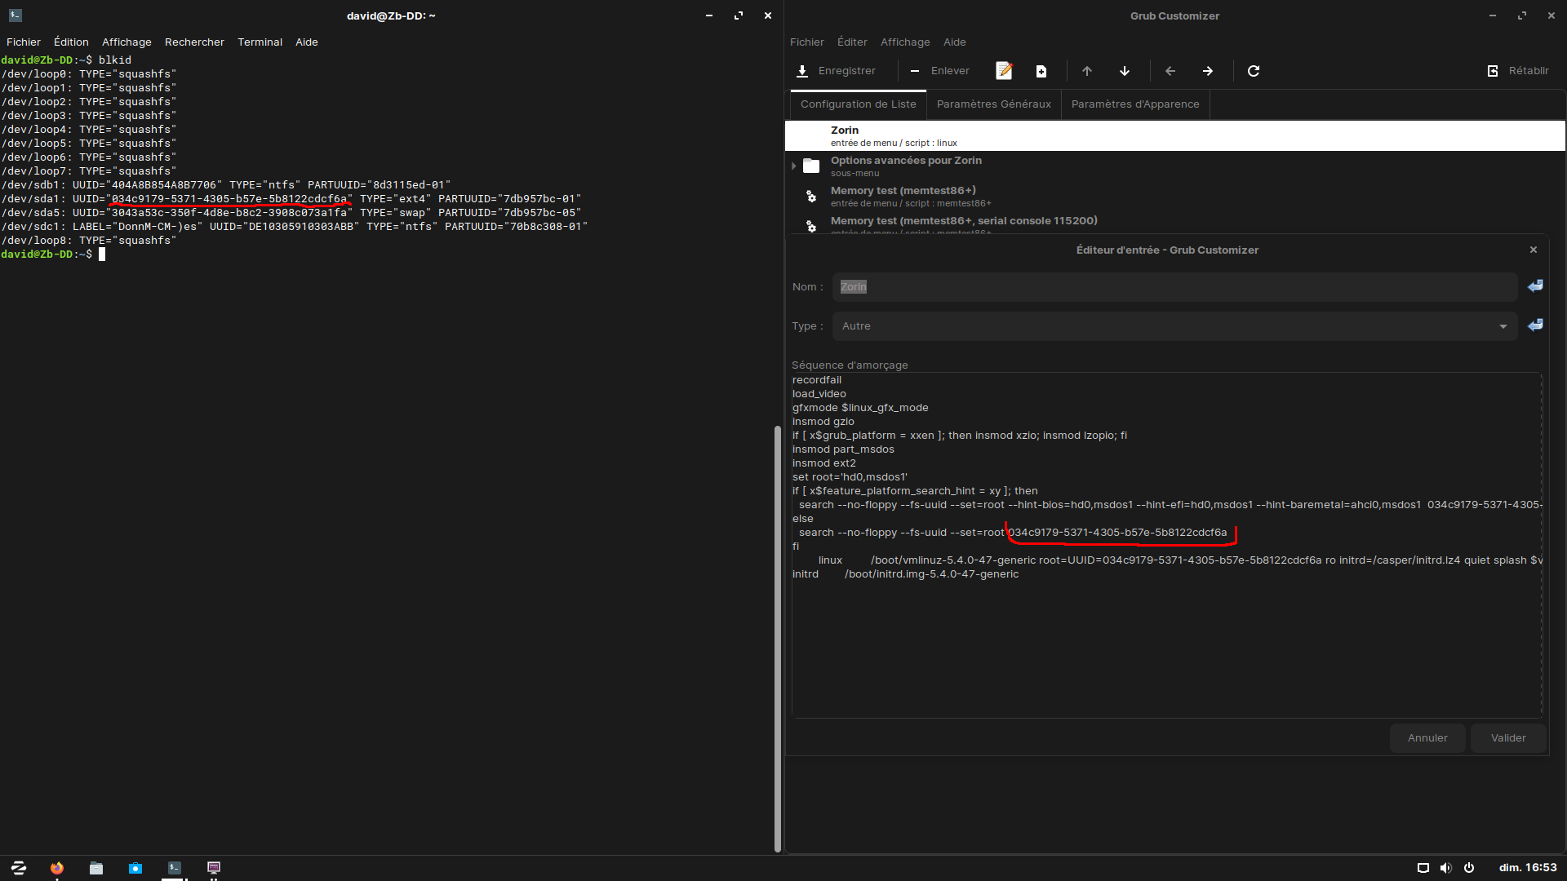
Task: Click the reload refresh icon
Action: coord(1254,71)
